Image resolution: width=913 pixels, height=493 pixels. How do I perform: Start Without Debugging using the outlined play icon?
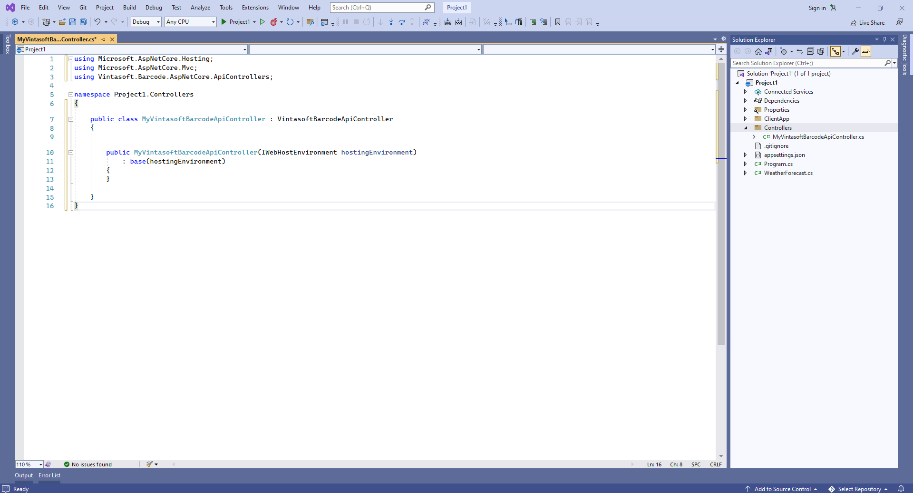(262, 22)
